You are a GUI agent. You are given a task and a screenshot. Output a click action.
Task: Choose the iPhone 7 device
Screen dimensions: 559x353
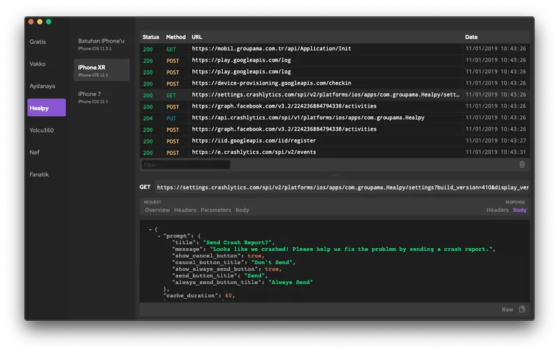[101, 97]
